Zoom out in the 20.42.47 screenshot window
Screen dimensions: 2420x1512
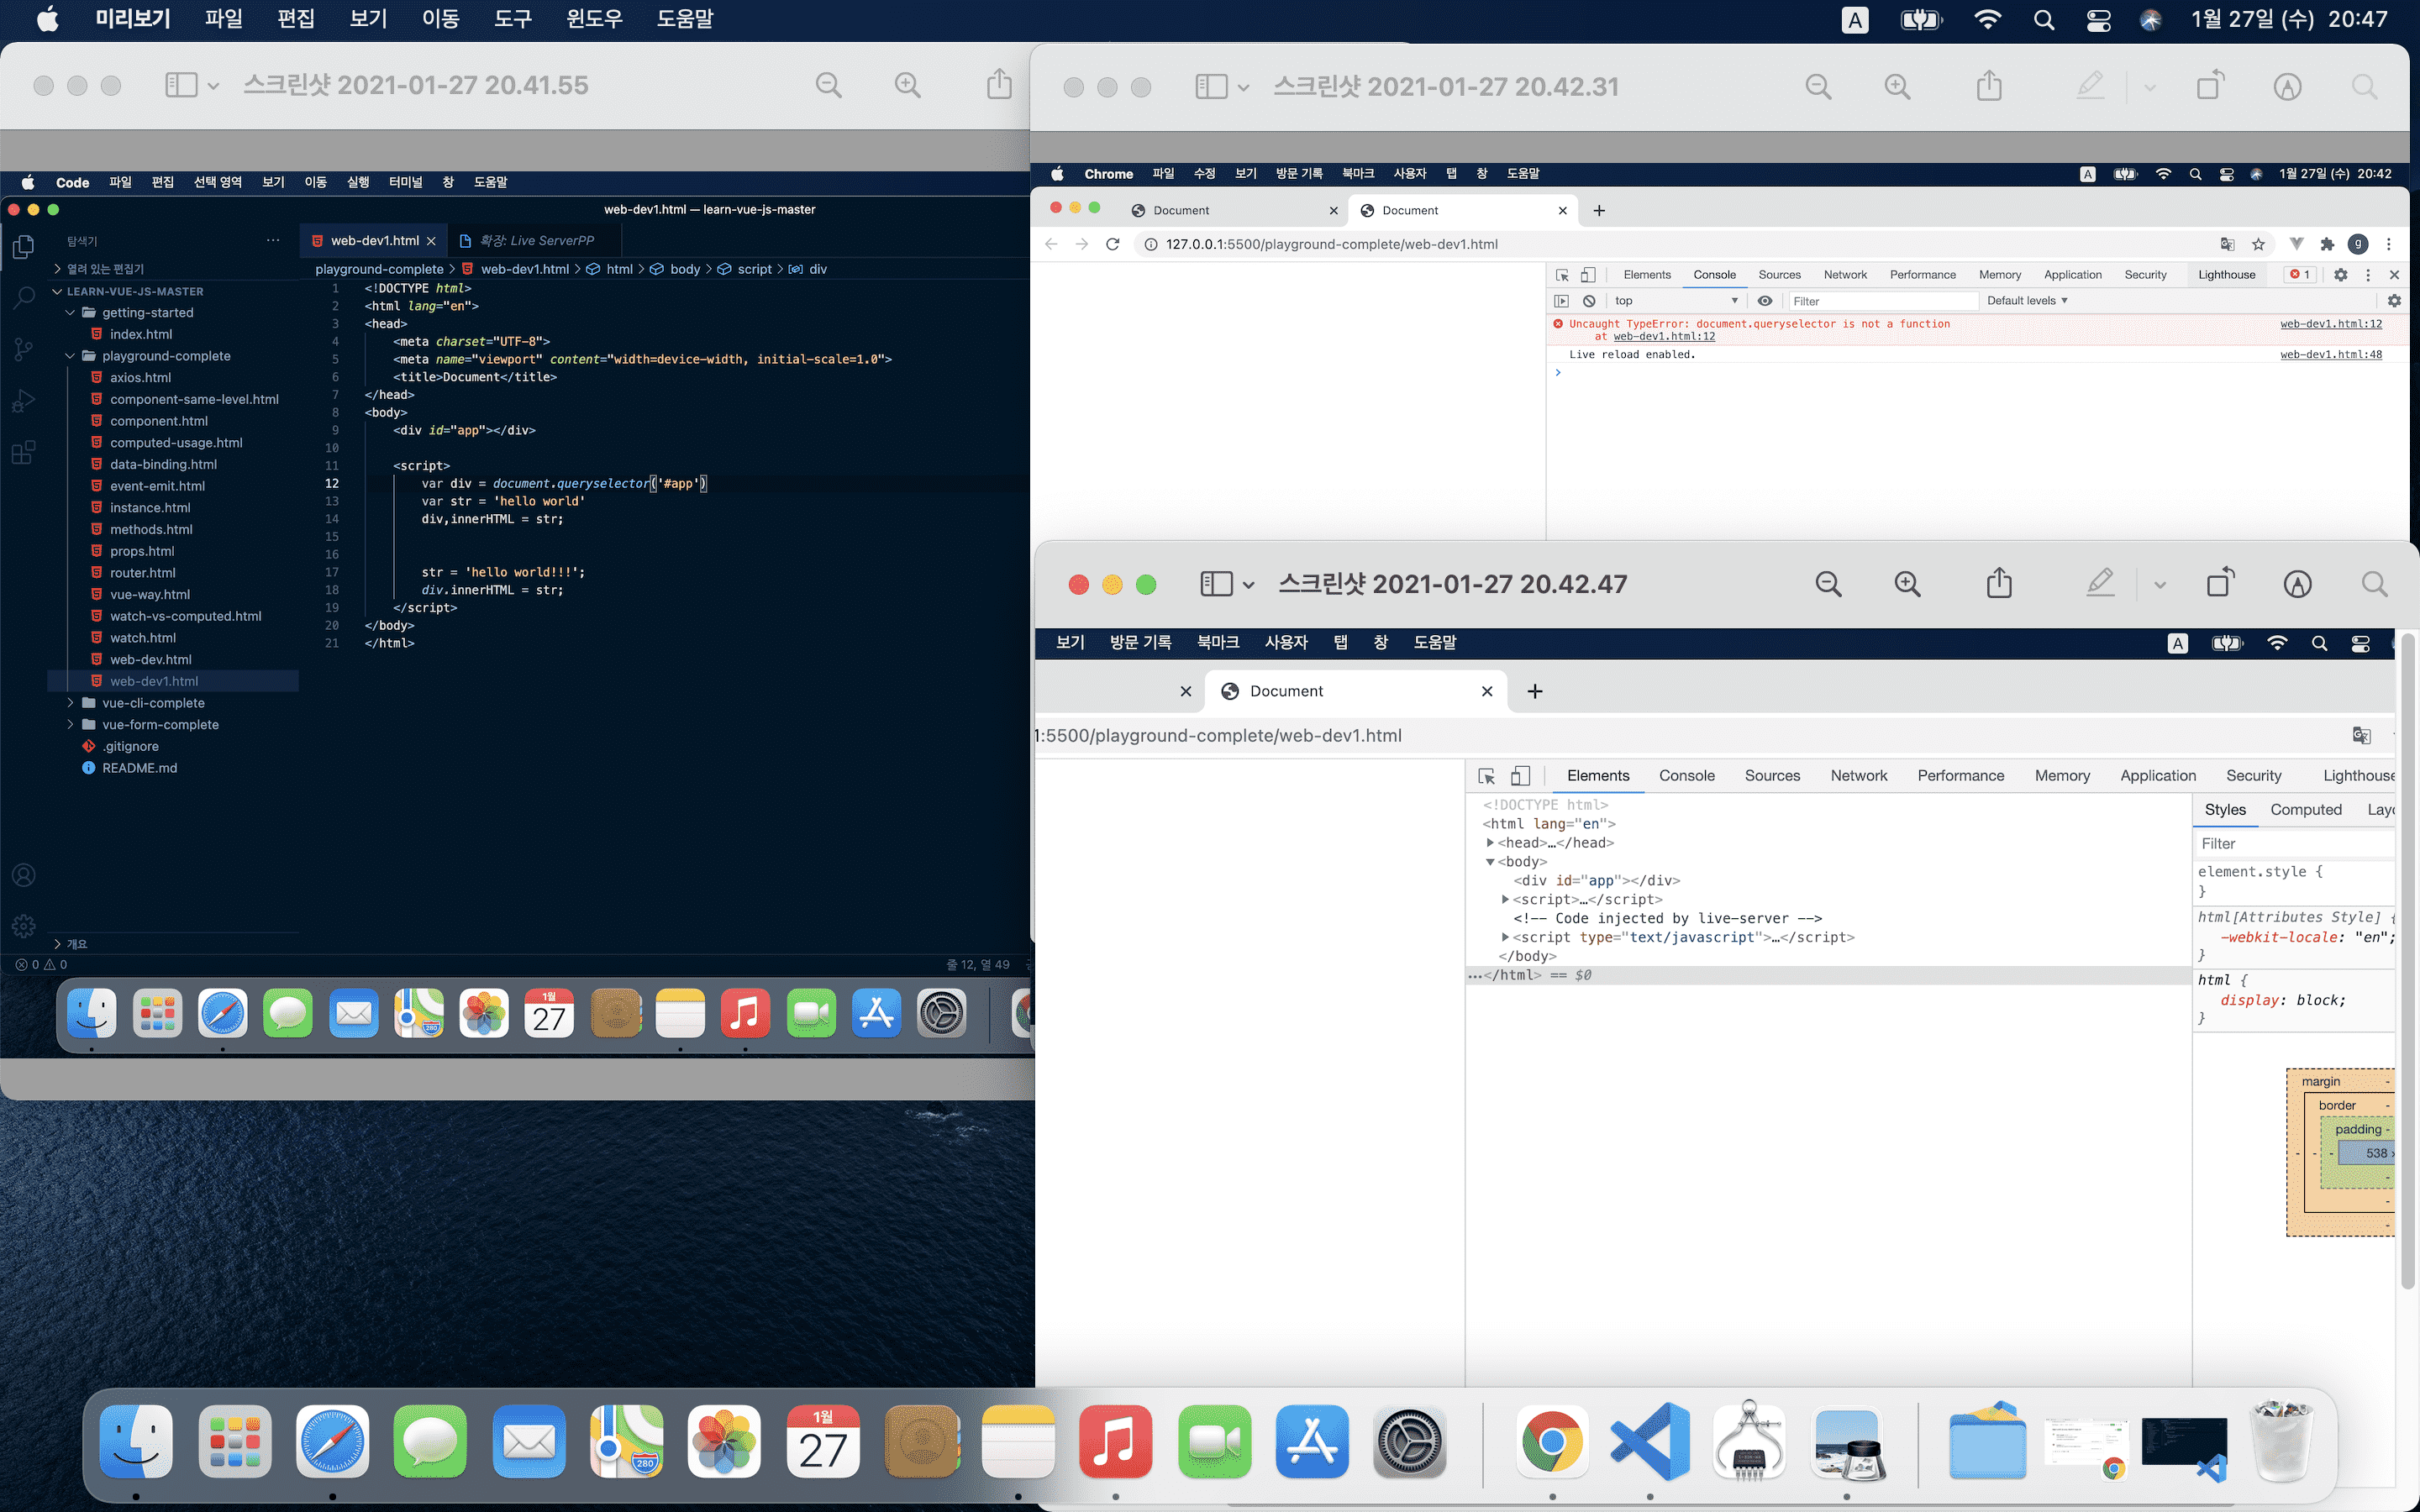[1828, 584]
